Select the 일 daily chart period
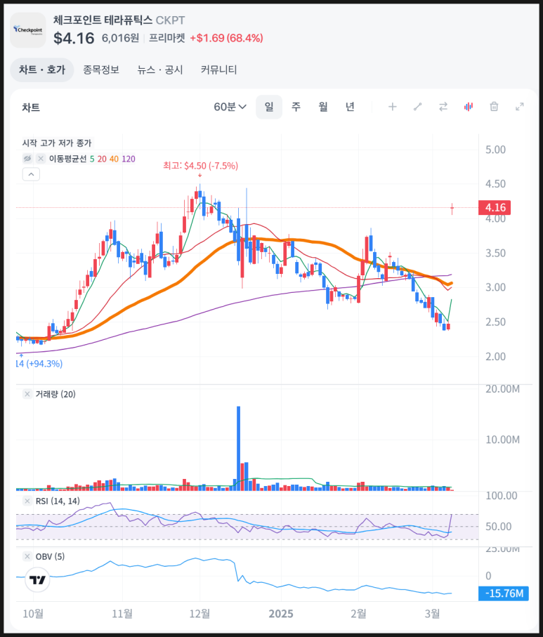The width and height of the screenshot is (543, 637). [x=269, y=107]
